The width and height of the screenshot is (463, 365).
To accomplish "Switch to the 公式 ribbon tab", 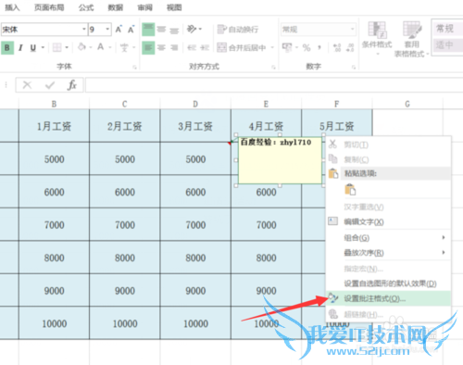I will pyautogui.click(x=86, y=7).
